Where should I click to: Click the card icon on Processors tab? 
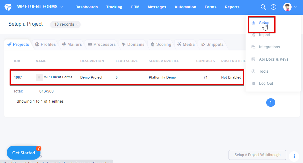tap(90, 44)
